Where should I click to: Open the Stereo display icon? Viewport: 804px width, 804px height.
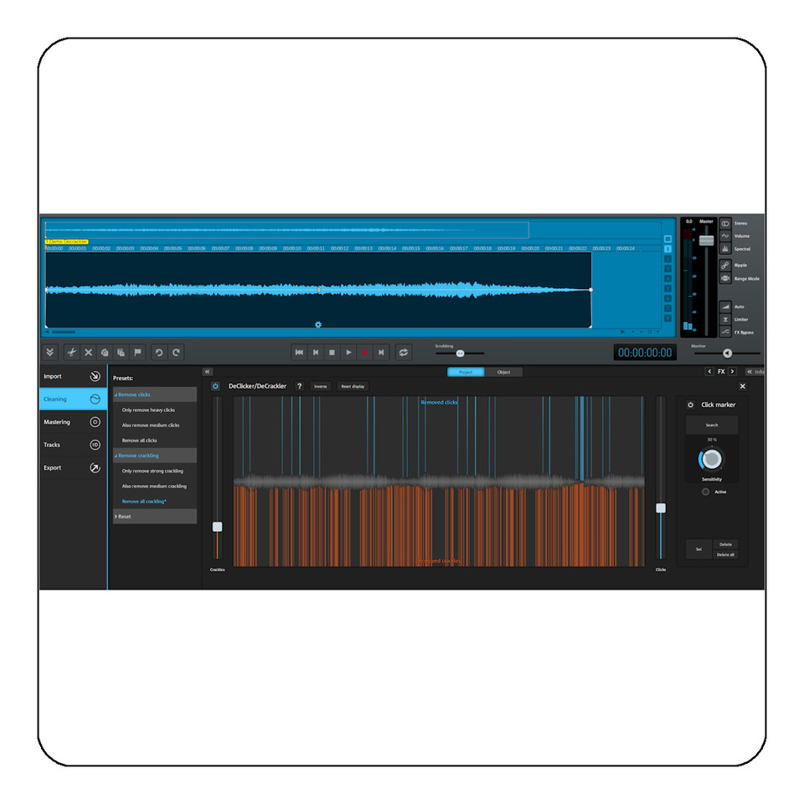(725, 224)
